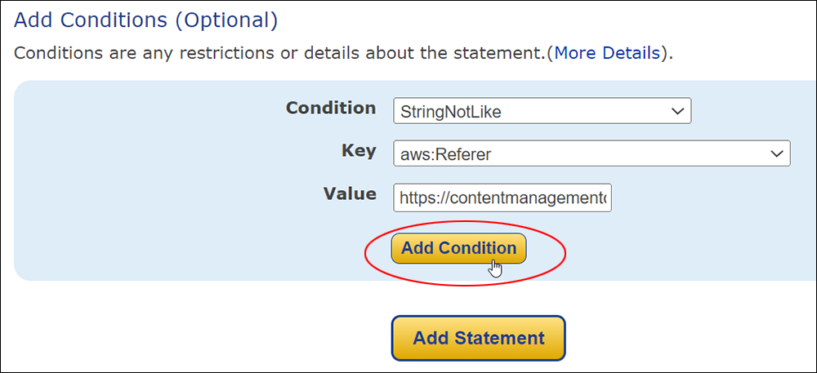The width and height of the screenshot is (817, 373).
Task: Select the bold Condition field label
Action: pyautogui.click(x=331, y=109)
